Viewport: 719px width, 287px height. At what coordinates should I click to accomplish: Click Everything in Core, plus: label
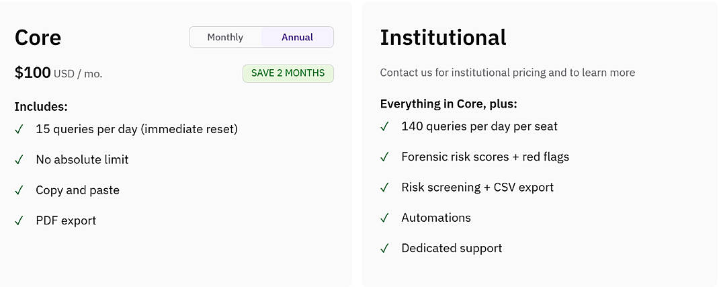point(448,104)
